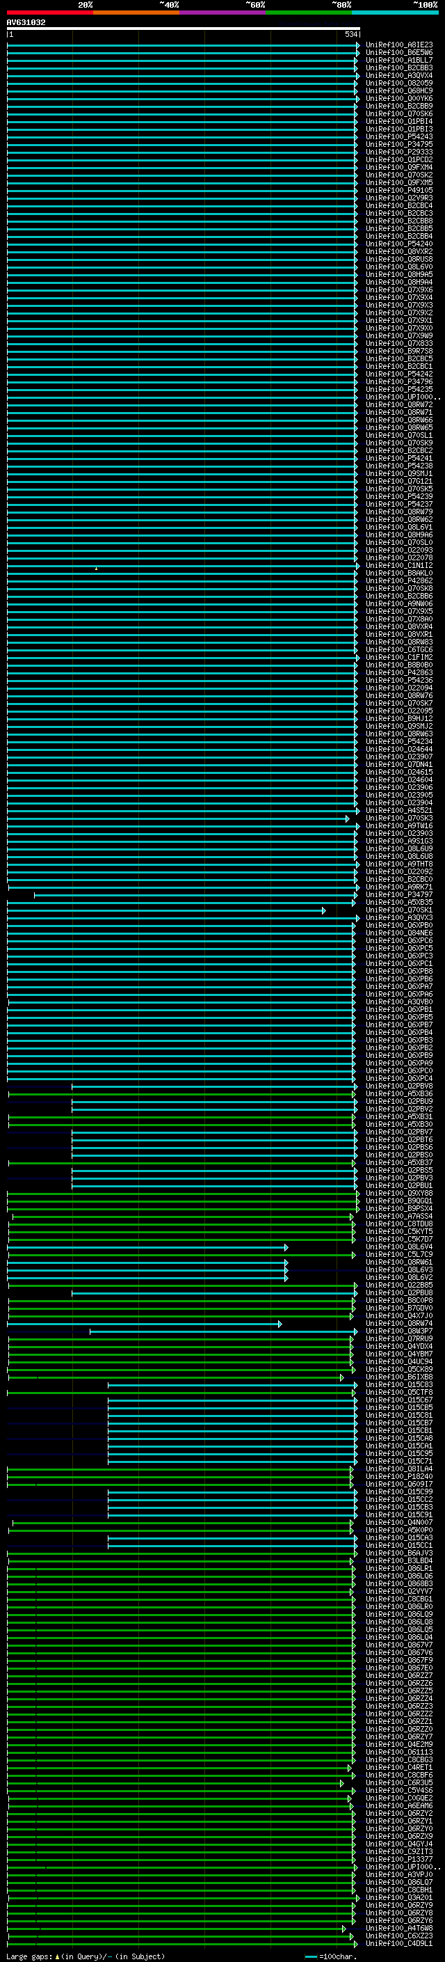Click the =100char. scale legend
This screenshot has height=1962, width=445.
(330, 1956)
